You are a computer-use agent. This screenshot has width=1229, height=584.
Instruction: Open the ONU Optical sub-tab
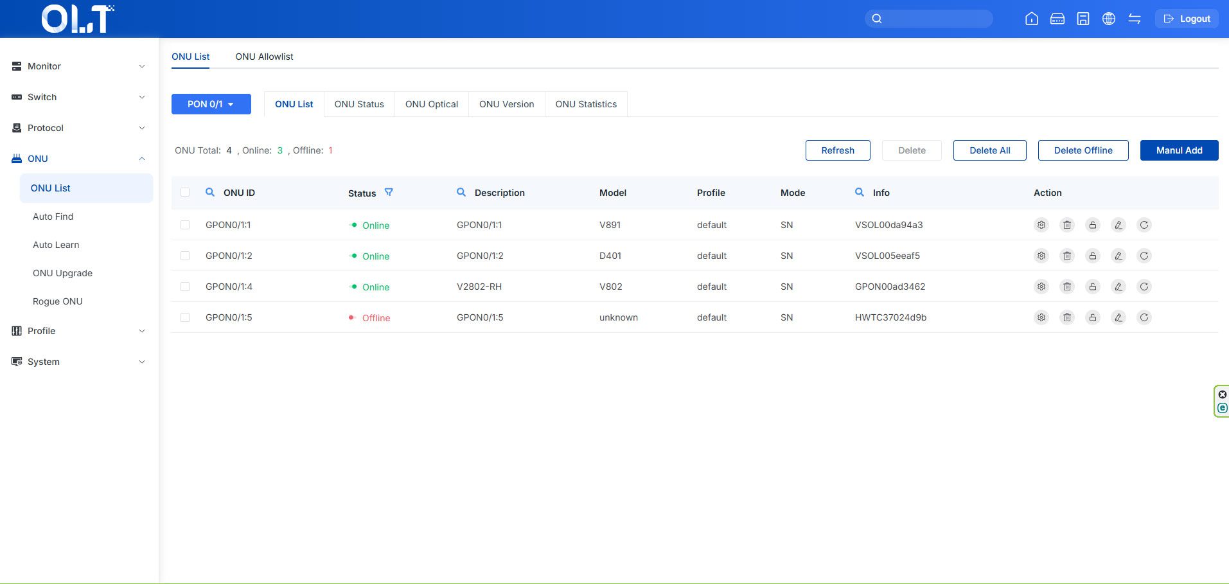(x=432, y=104)
